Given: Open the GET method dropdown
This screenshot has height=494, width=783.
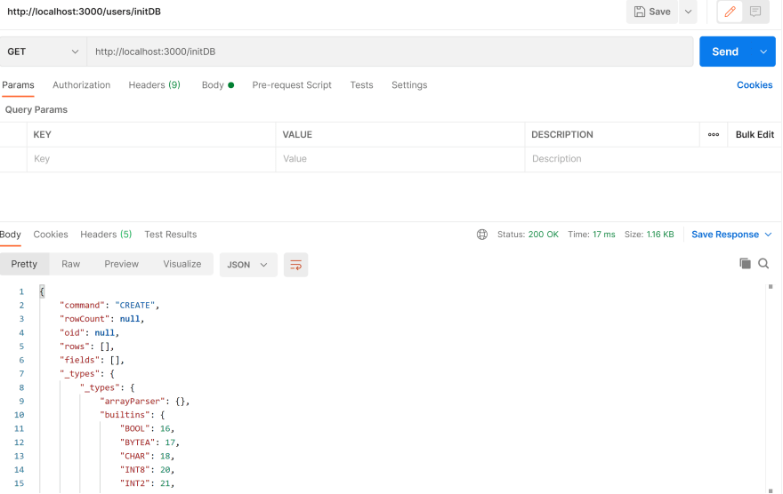Looking at the screenshot, I should click(43, 52).
